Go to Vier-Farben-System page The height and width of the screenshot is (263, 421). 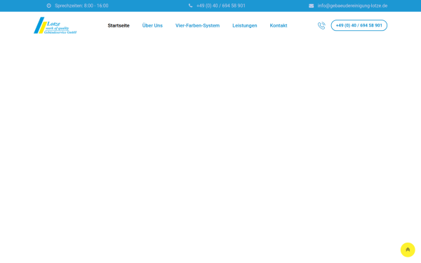click(x=198, y=25)
